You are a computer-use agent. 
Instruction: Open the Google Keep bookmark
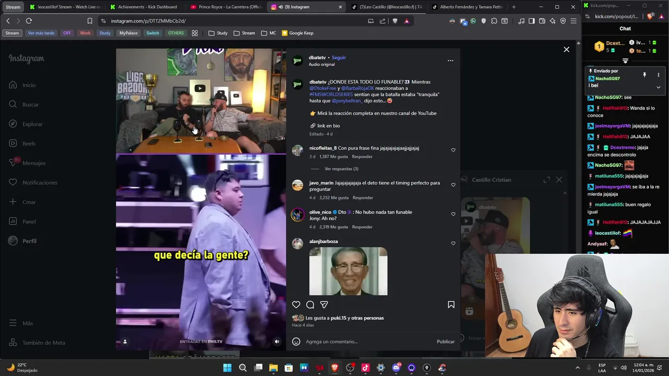(297, 33)
